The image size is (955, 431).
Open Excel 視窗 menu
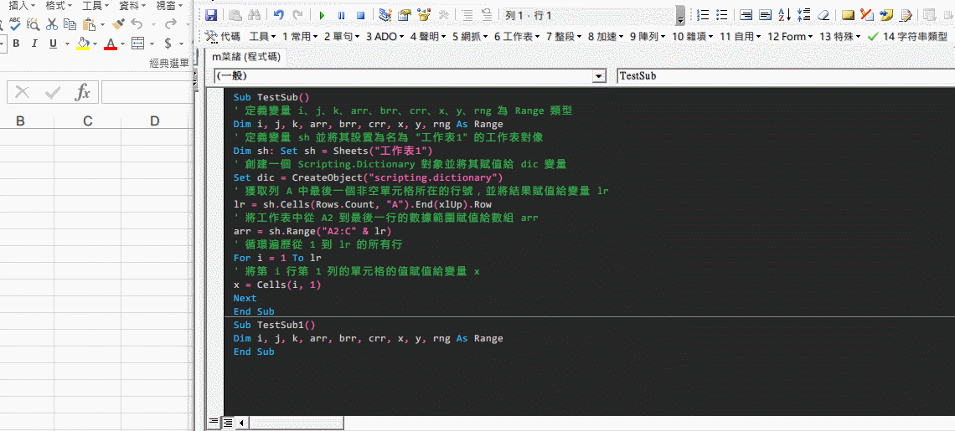pos(169,6)
